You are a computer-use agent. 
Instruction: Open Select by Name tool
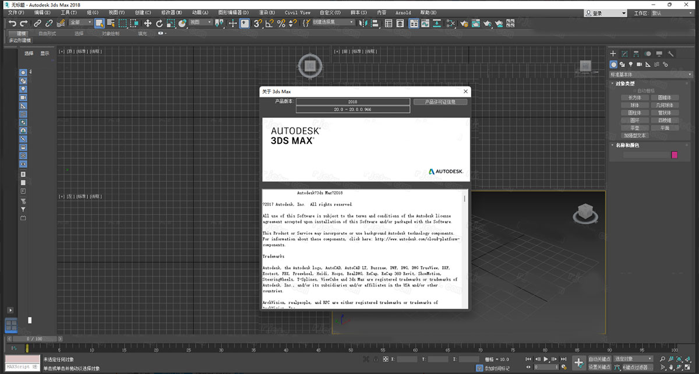tap(112, 24)
